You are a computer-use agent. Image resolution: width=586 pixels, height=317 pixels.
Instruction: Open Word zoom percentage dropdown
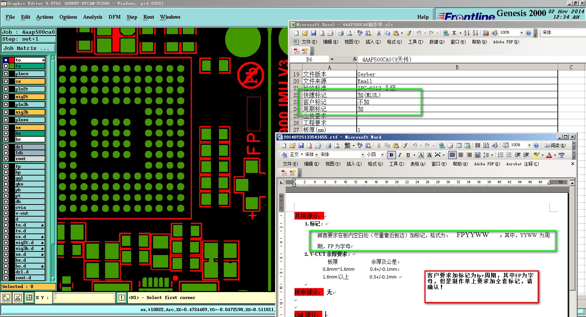click(529, 145)
